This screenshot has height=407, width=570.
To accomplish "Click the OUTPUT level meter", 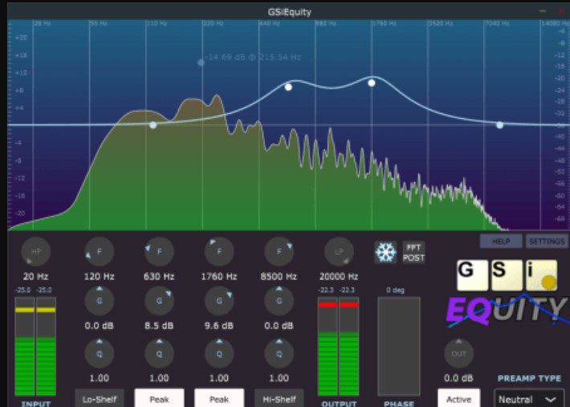I will 339,346.
